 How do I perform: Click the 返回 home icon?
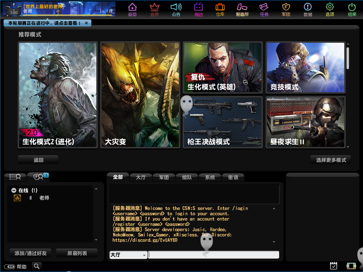[x=132, y=10]
